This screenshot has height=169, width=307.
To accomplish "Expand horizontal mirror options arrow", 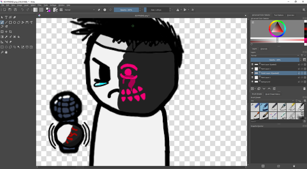I will point(181,10).
